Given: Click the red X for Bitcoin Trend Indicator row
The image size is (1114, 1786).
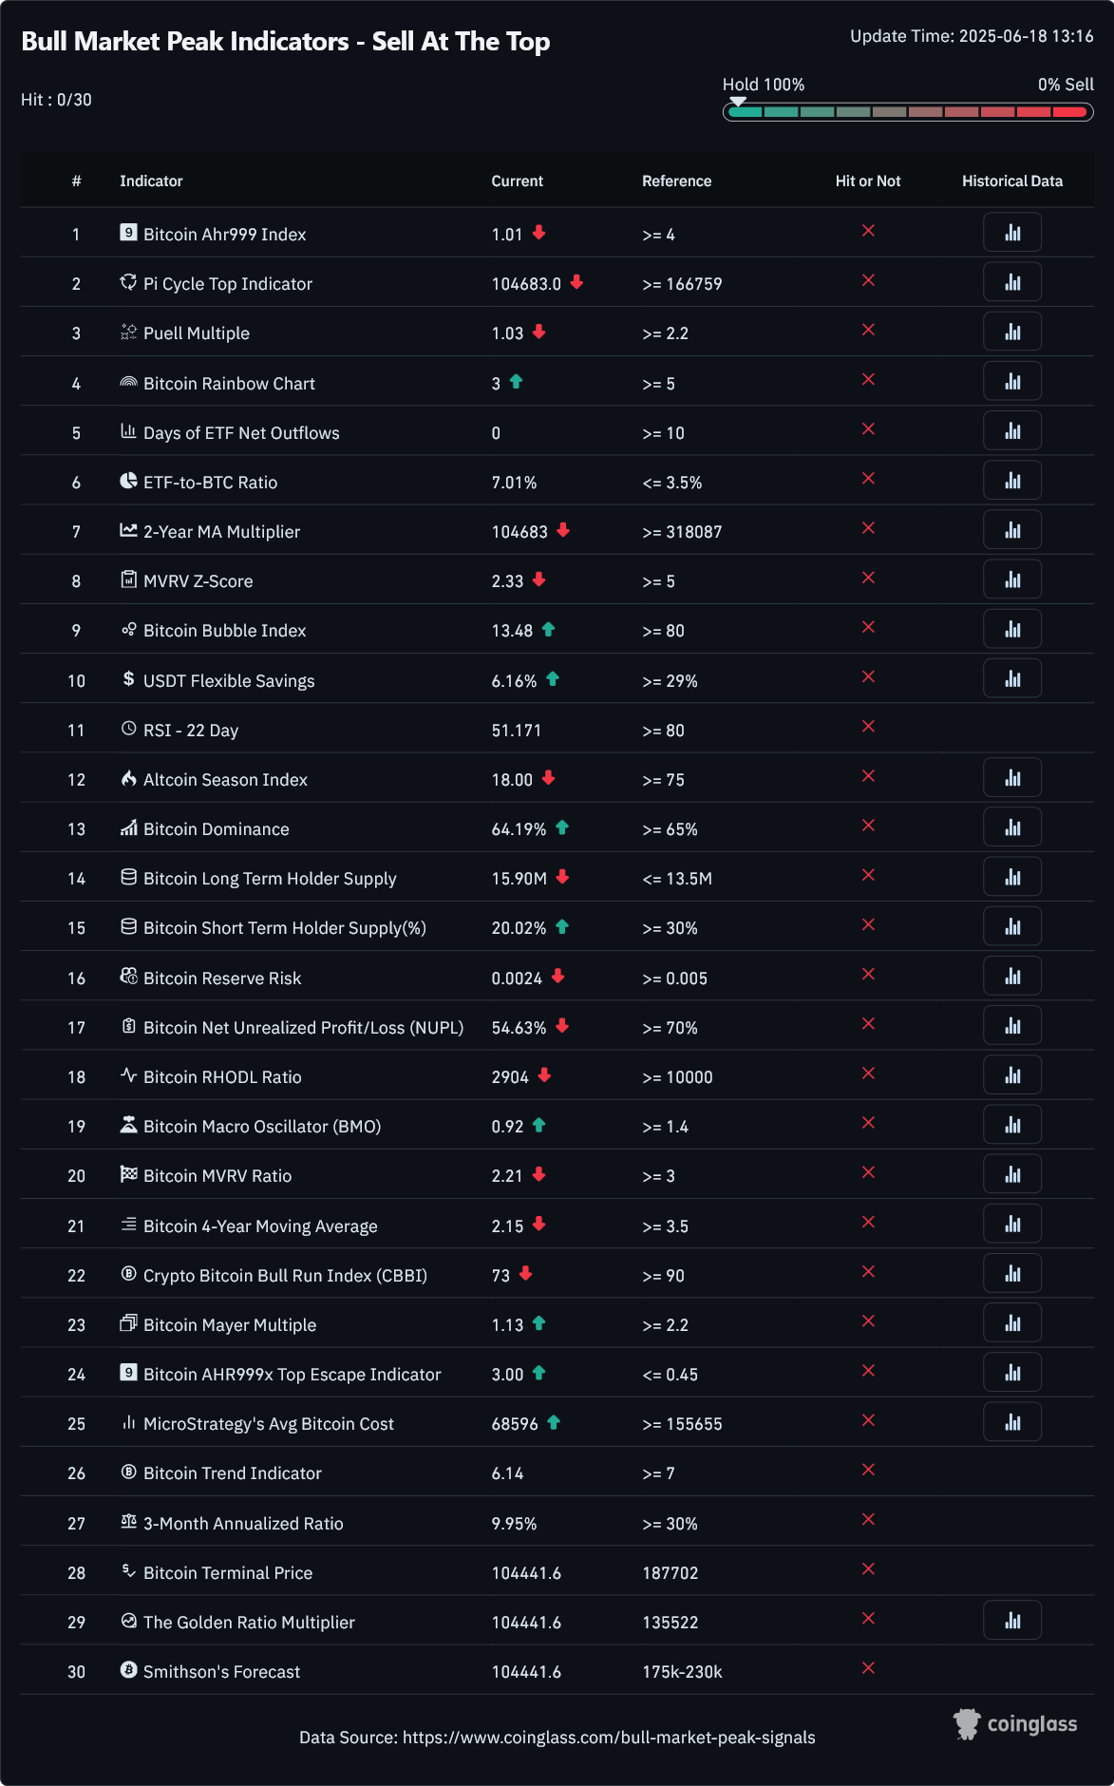Looking at the screenshot, I should pyautogui.click(x=868, y=1470).
